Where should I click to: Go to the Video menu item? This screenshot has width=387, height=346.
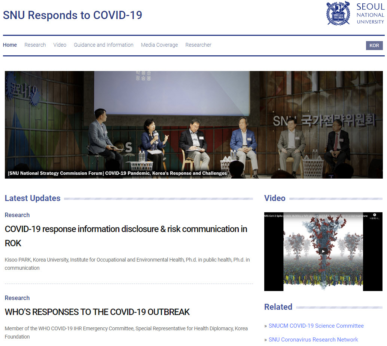60,45
